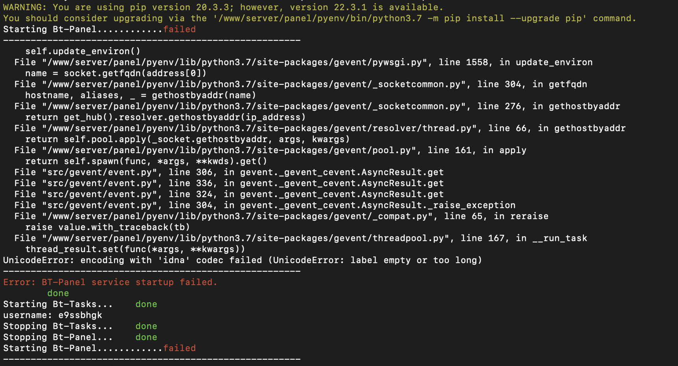Click 'Error: BT-Panel service startup failed.'
Image resolution: width=678 pixels, height=366 pixels.
click(x=110, y=282)
